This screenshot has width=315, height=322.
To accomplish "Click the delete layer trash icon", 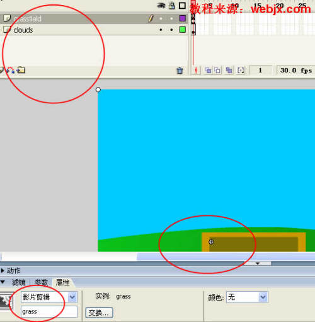I will coord(180,71).
